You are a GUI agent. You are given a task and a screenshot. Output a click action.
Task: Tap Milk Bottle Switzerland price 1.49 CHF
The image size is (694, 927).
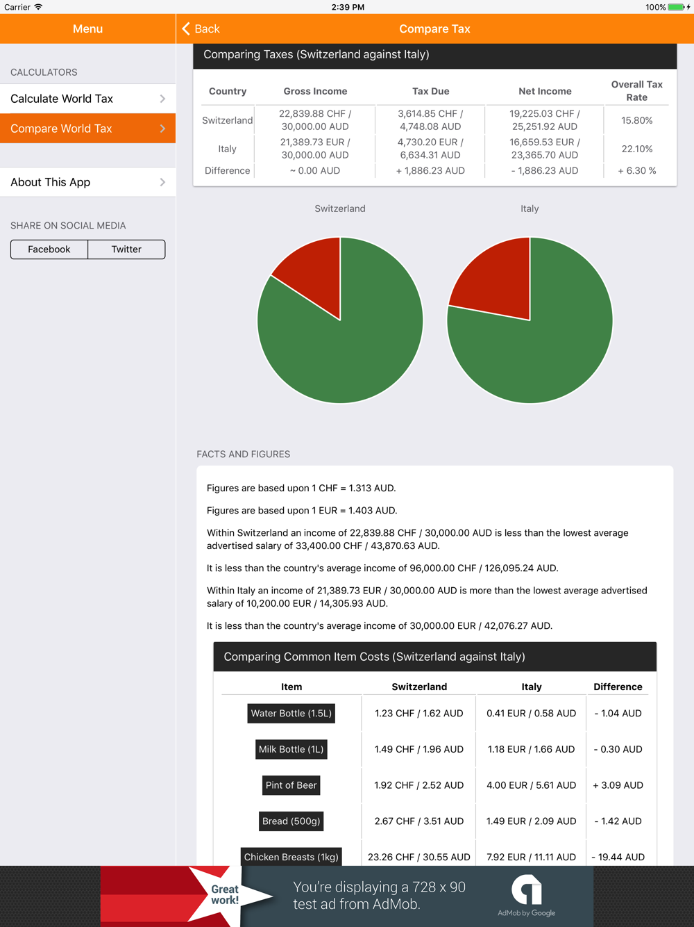click(x=419, y=749)
